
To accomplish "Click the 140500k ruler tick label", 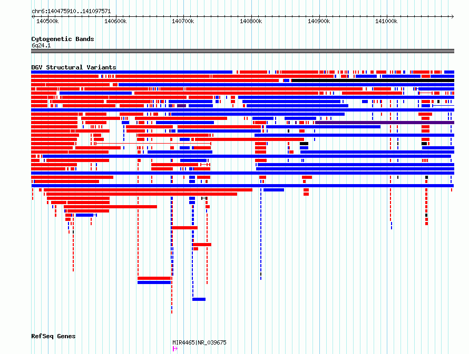I will (47, 21).
